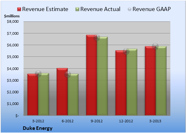Select the green actual bar for 3-2012
186x133 pixels.
[44, 94]
